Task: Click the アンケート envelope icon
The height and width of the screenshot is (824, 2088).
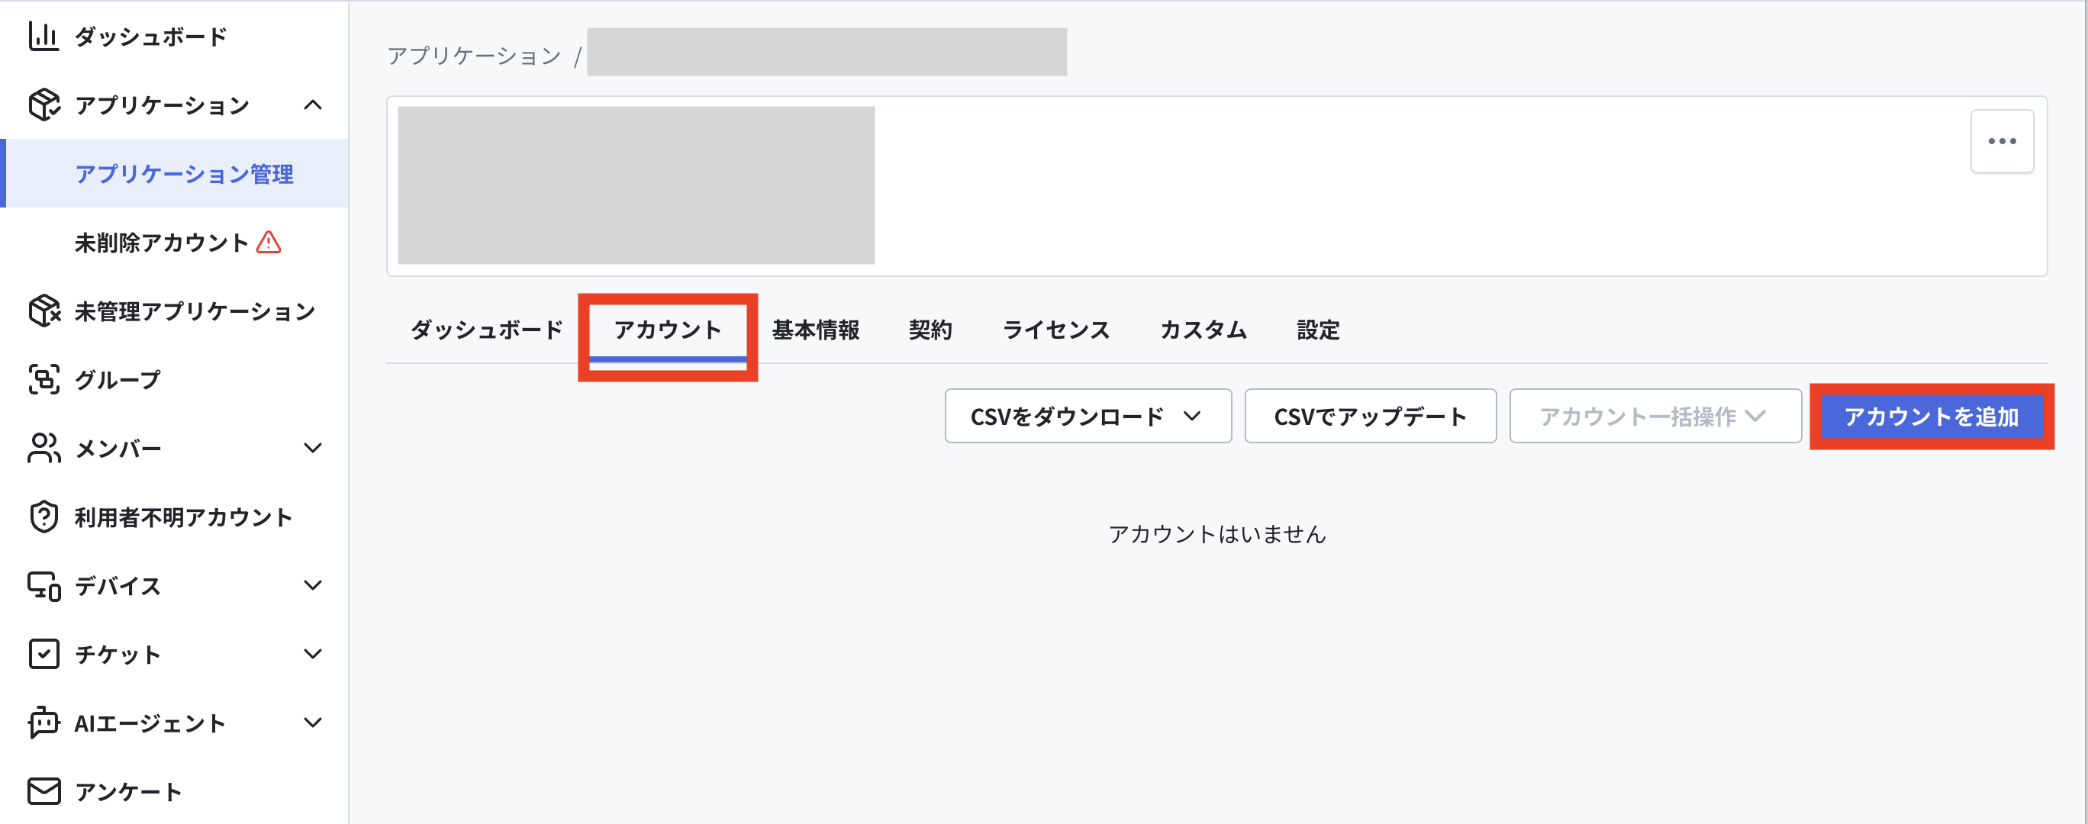Action: pos(43,792)
